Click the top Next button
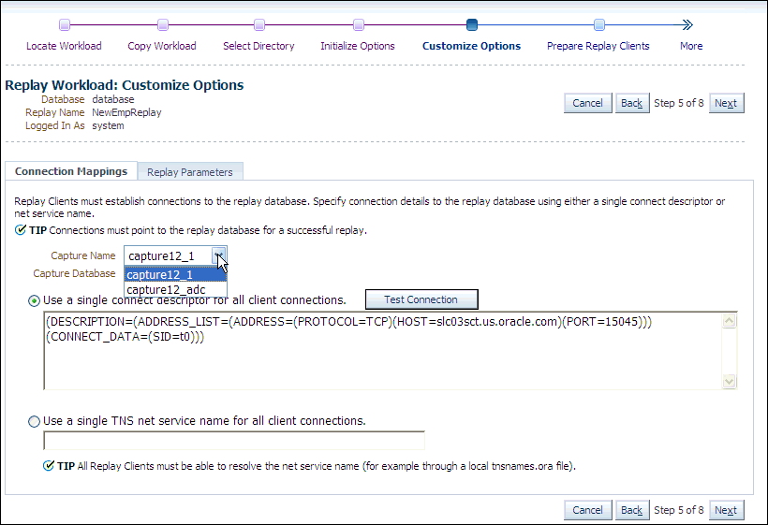This screenshot has width=768, height=525. (x=726, y=103)
